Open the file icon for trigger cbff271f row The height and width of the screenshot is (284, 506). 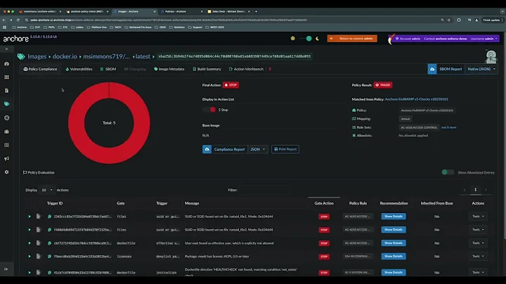39,243
